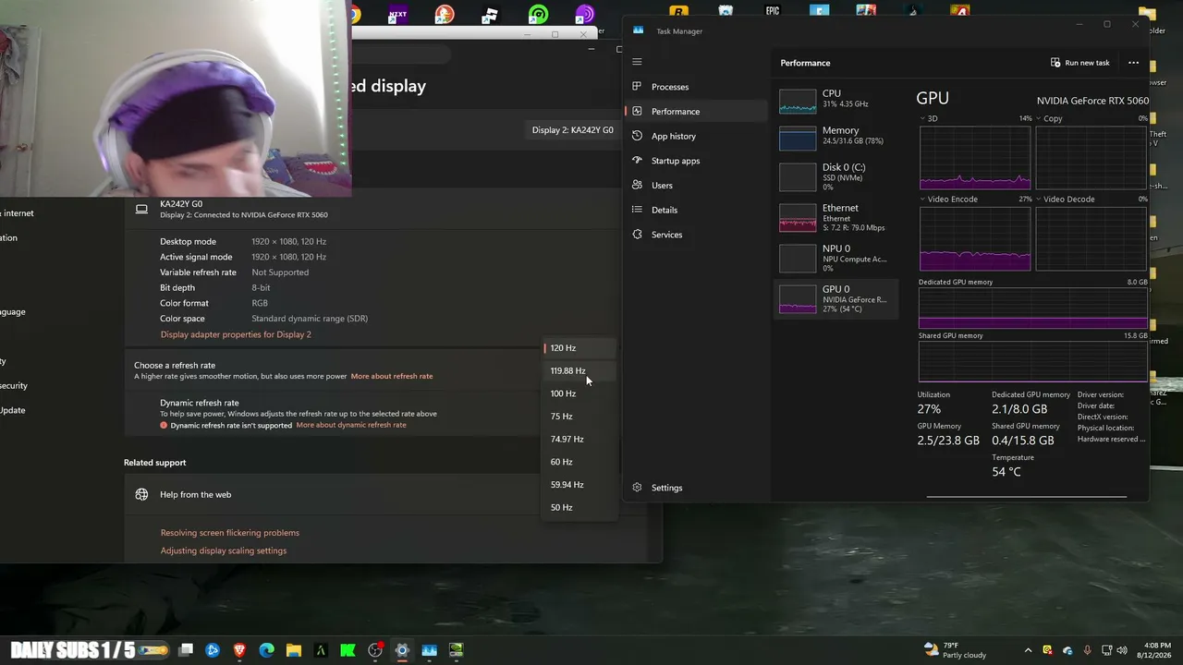Image resolution: width=1183 pixels, height=665 pixels.
Task: Open Resolving screen flickering problems link
Action: coord(230,533)
